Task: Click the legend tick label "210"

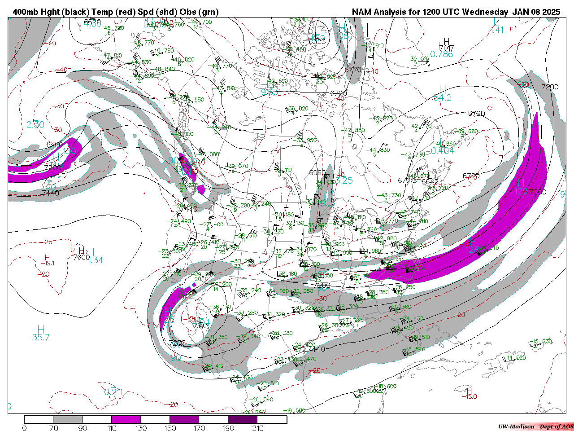Action: click(x=258, y=428)
